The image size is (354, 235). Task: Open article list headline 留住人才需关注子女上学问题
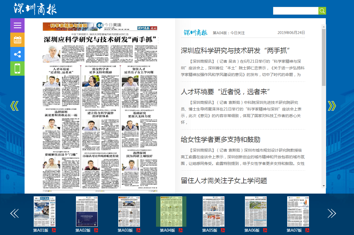pyautogui.click(x=224, y=181)
